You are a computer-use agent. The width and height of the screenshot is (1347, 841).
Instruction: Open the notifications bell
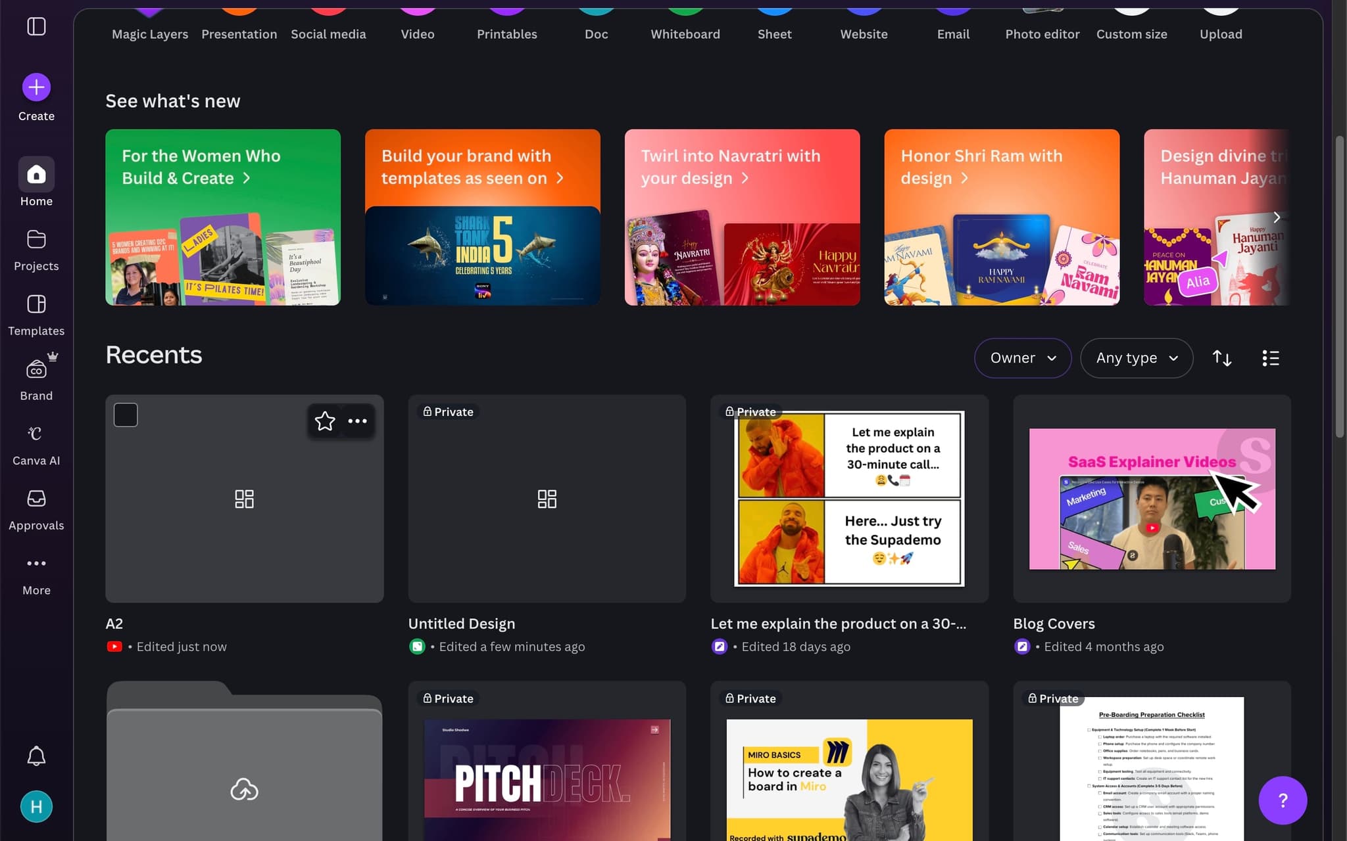(x=36, y=756)
